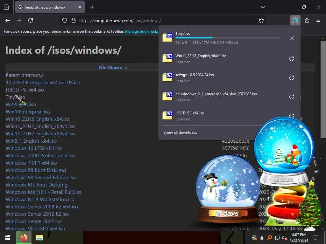Reload the current page
The width and height of the screenshot is (326, 244).
tap(31, 20)
